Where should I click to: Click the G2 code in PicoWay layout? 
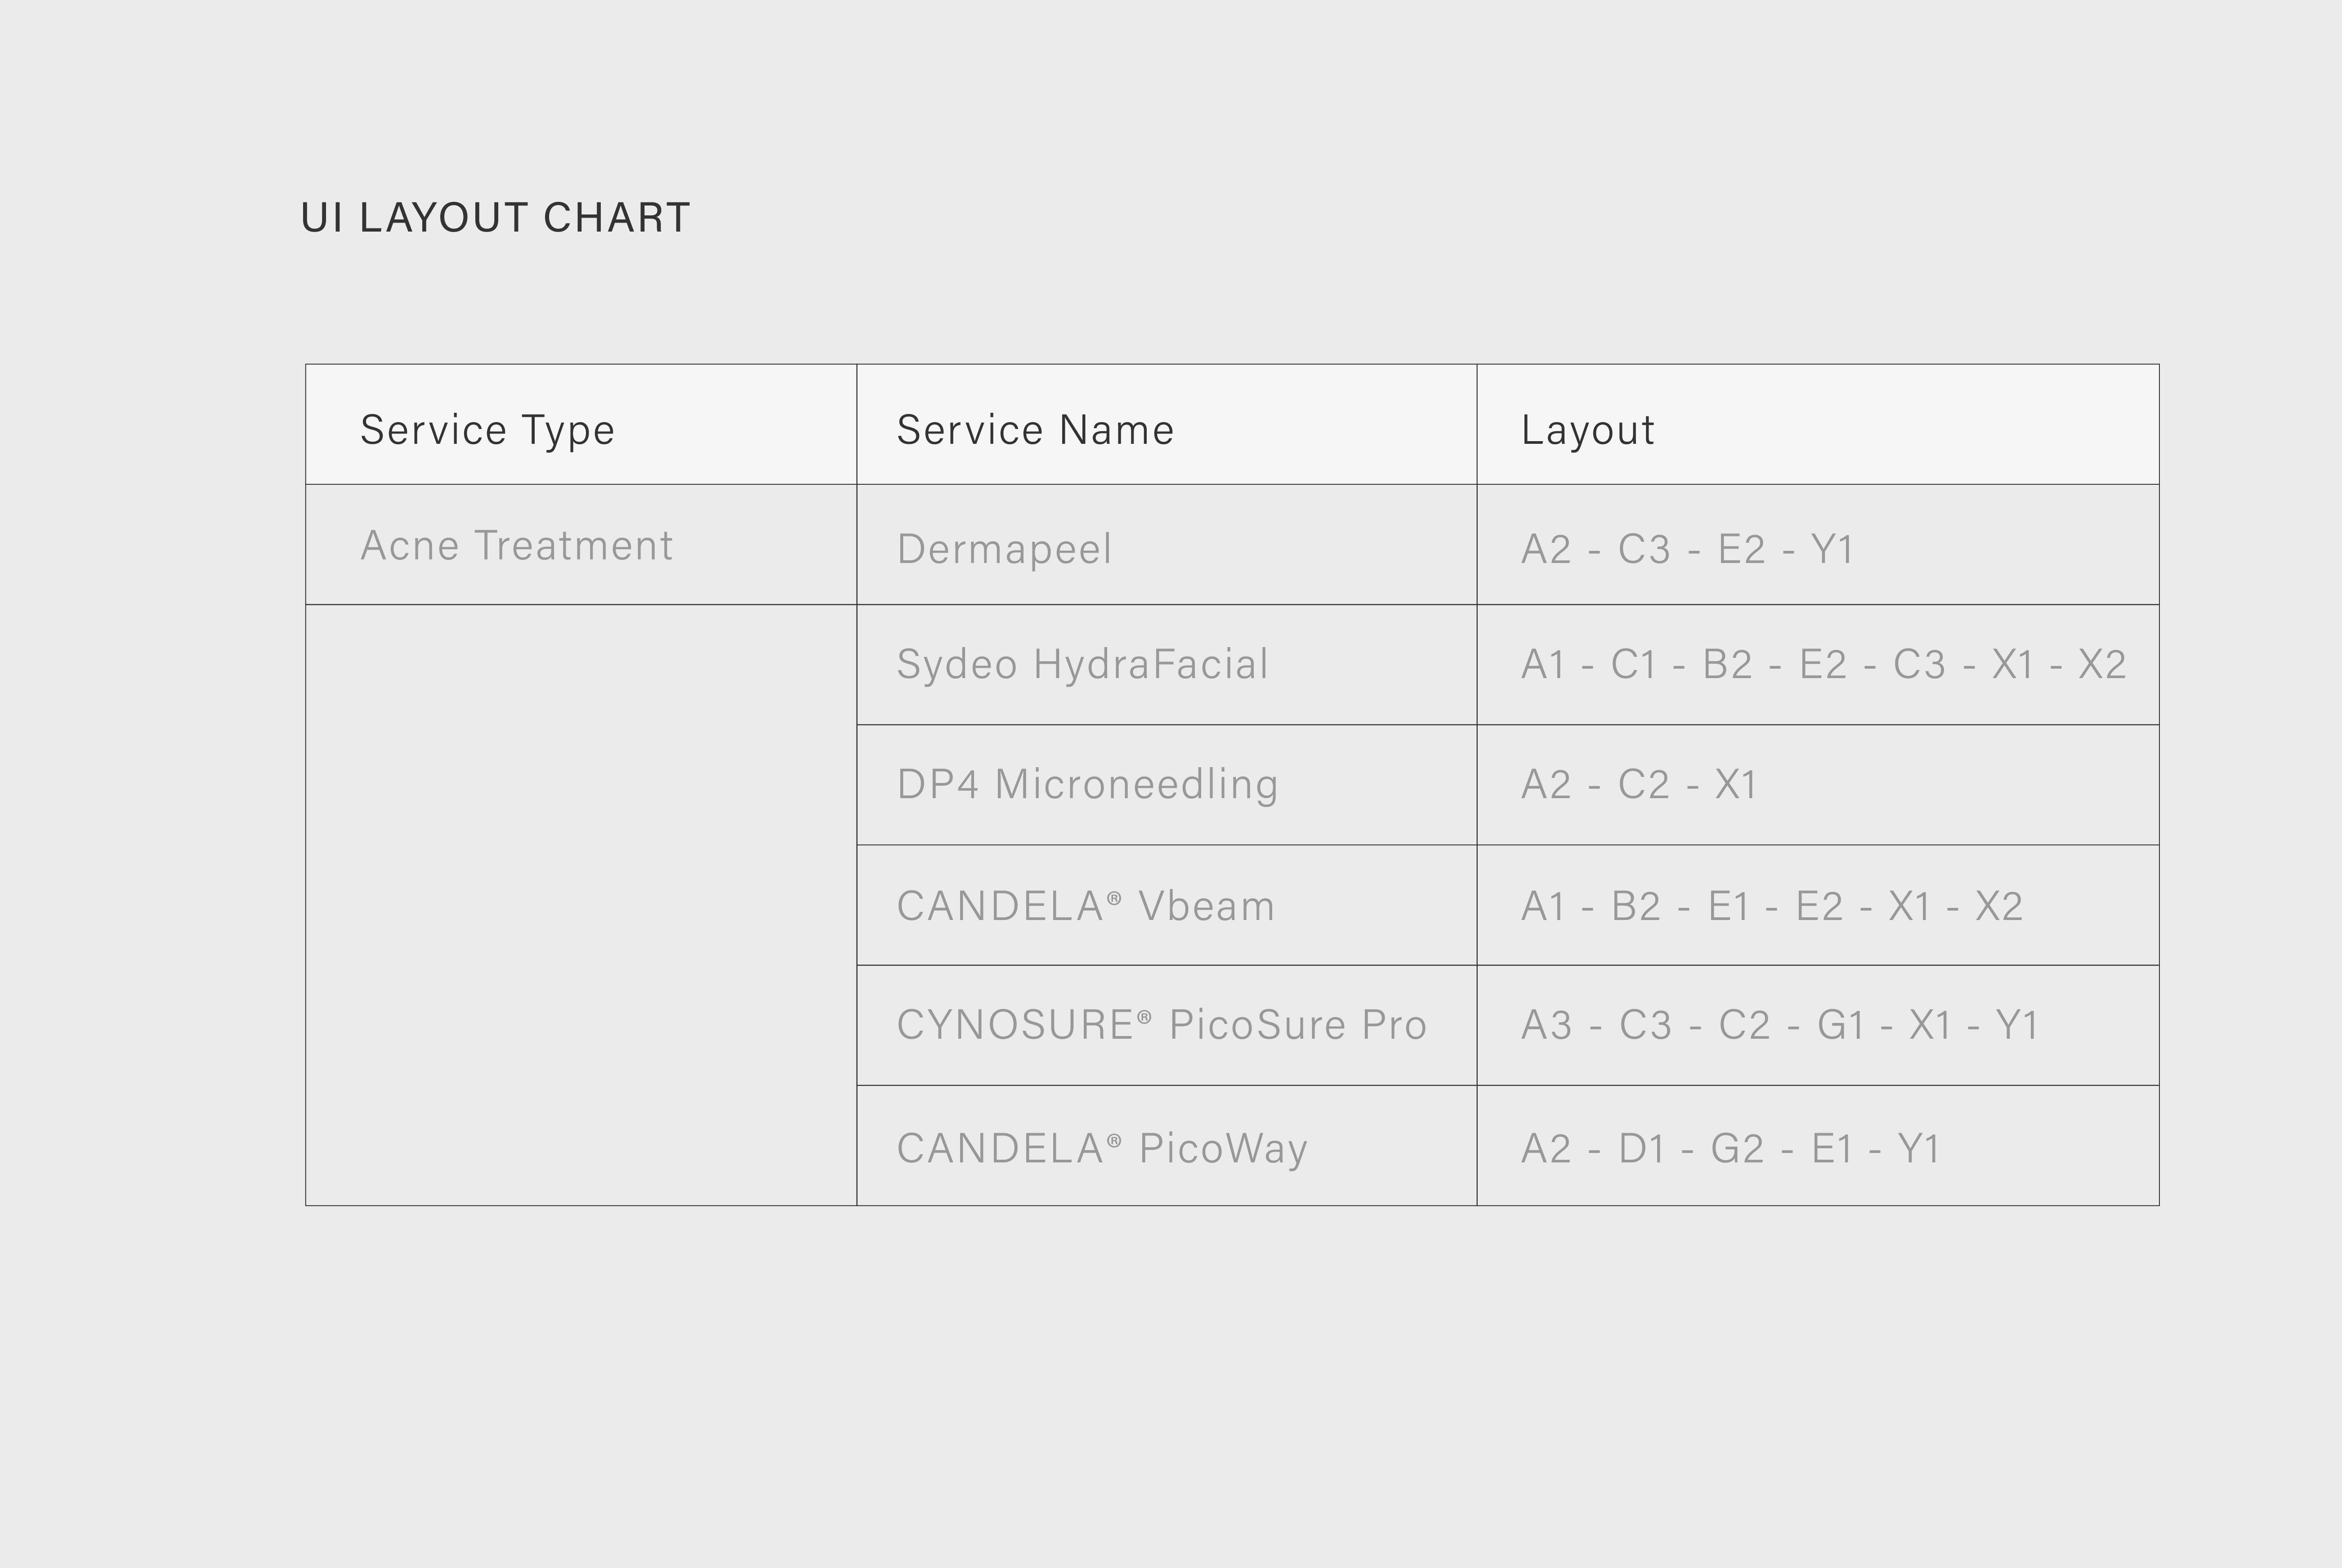pyautogui.click(x=1737, y=1148)
